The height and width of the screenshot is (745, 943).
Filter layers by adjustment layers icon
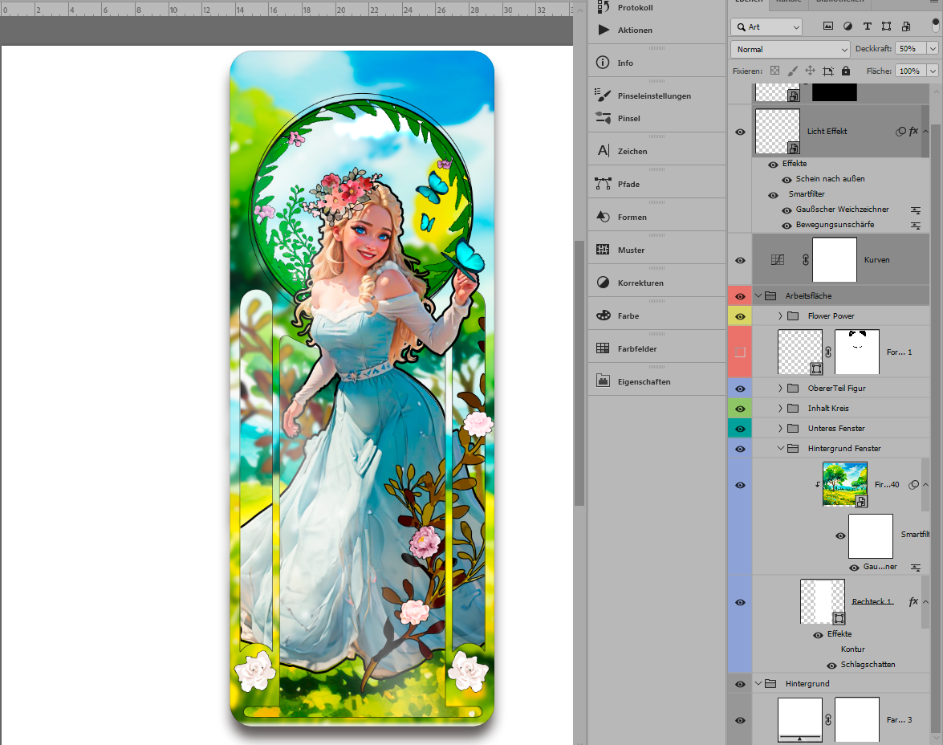point(847,26)
